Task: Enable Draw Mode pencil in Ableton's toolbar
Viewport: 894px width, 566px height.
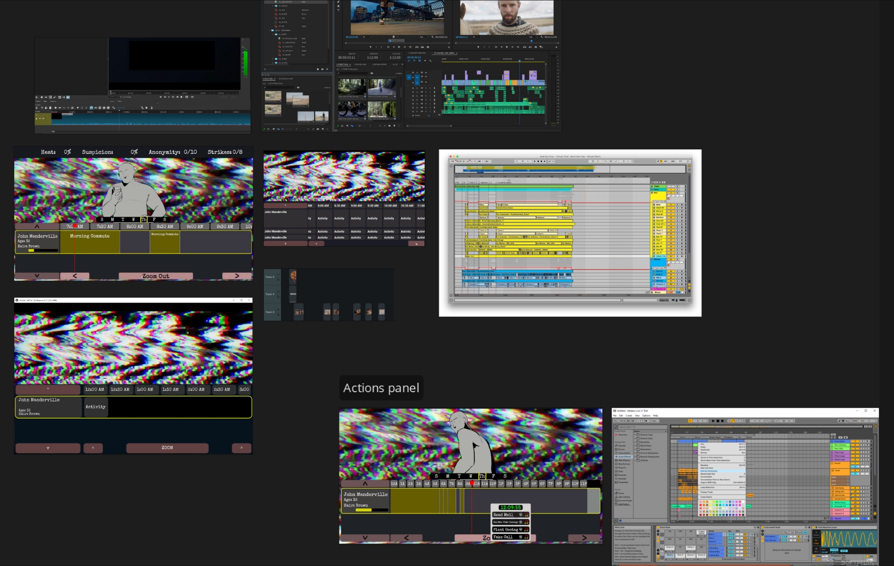Action: click(839, 421)
